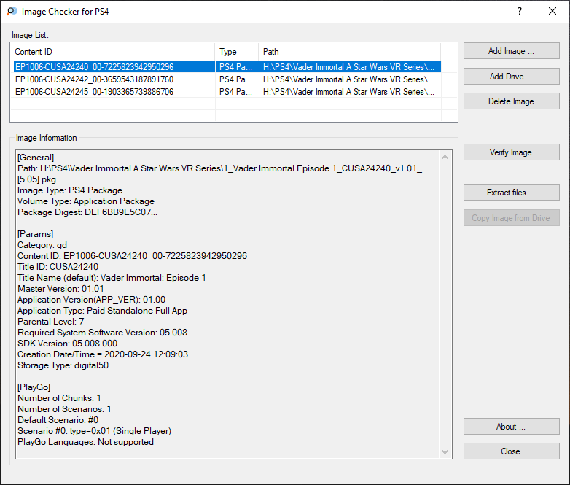Click the [Params] section heading
The height and width of the screenshot is (485, 570).
pyautogui.click(x=35, y=234)
